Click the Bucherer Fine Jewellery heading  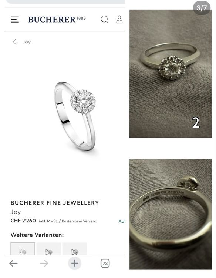pos(55,203)
